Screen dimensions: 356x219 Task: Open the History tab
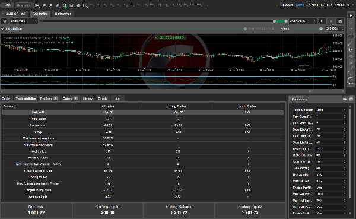pyautogui.click(x=88, y=99)
